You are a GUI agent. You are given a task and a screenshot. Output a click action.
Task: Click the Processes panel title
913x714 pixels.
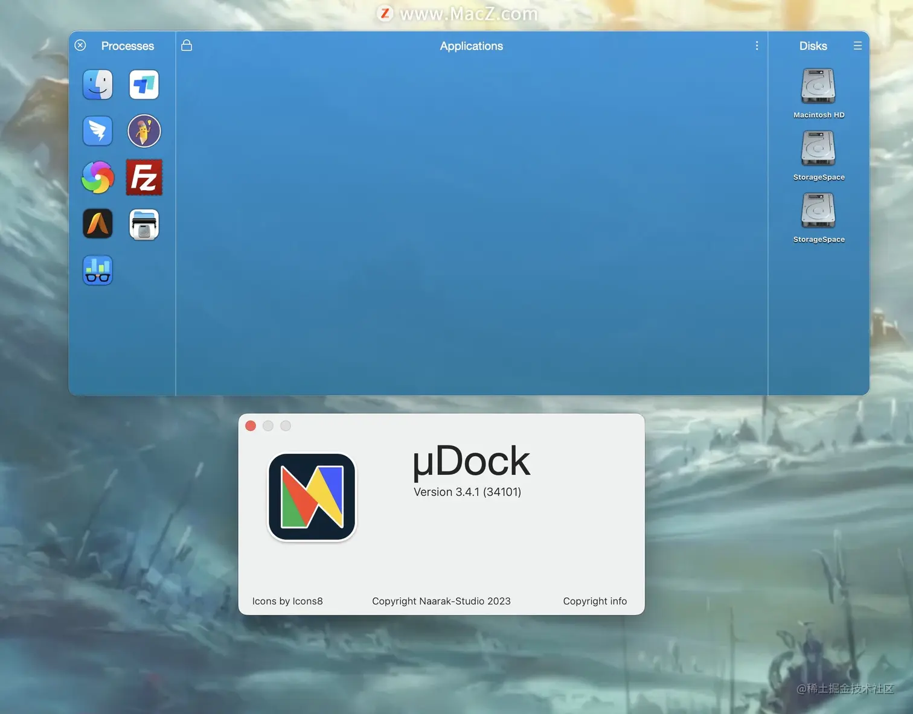click(127, 46)
